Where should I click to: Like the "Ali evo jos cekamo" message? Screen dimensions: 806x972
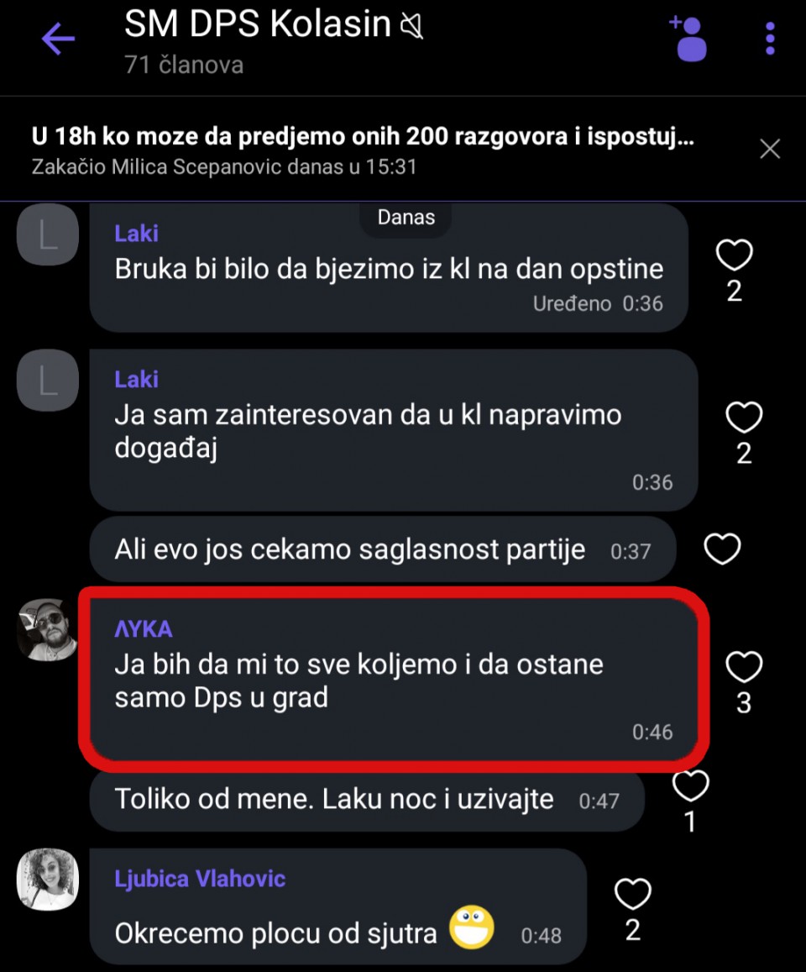722,549
